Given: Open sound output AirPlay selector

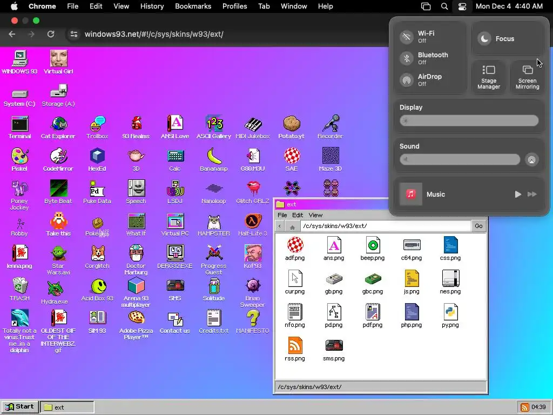Looking at the screenshot, I should point(531,159).
